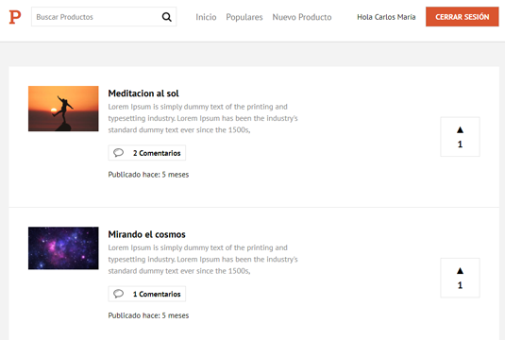Click the magnifying glass search icon
The height and width of the screenshot is (340, 505).
[166, 17]
